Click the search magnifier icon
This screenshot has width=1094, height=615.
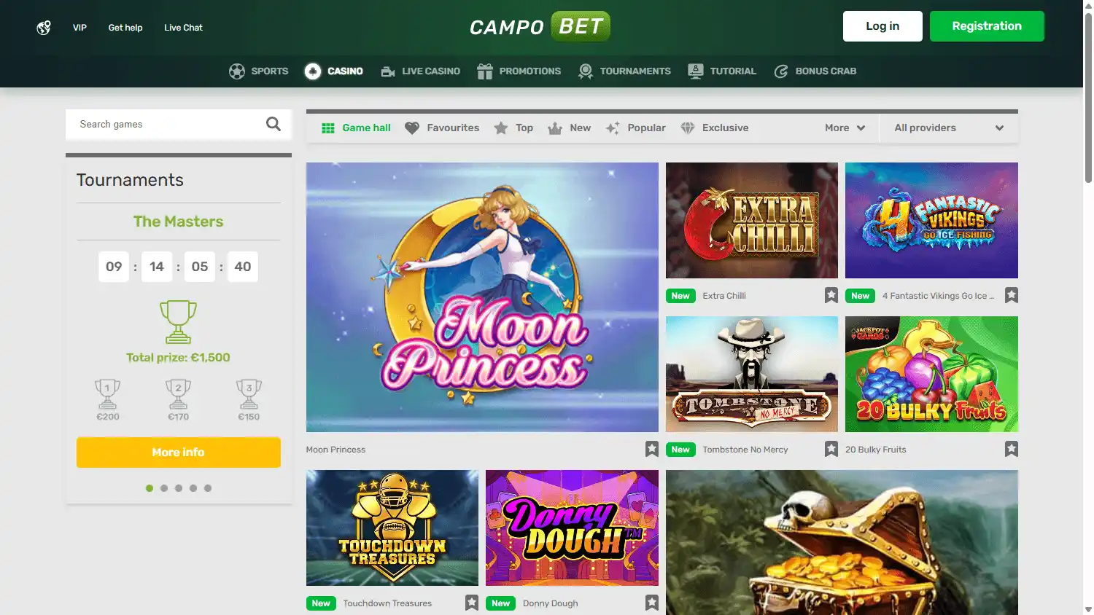tap(273, 124)
